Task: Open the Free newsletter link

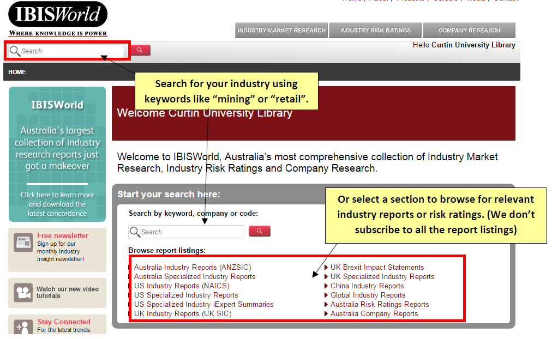Action: click(x=63, y=235)
